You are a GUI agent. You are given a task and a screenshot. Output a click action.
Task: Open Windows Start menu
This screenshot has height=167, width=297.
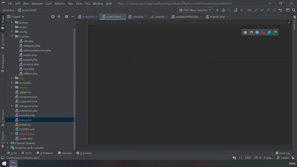(x=4, y=163)
